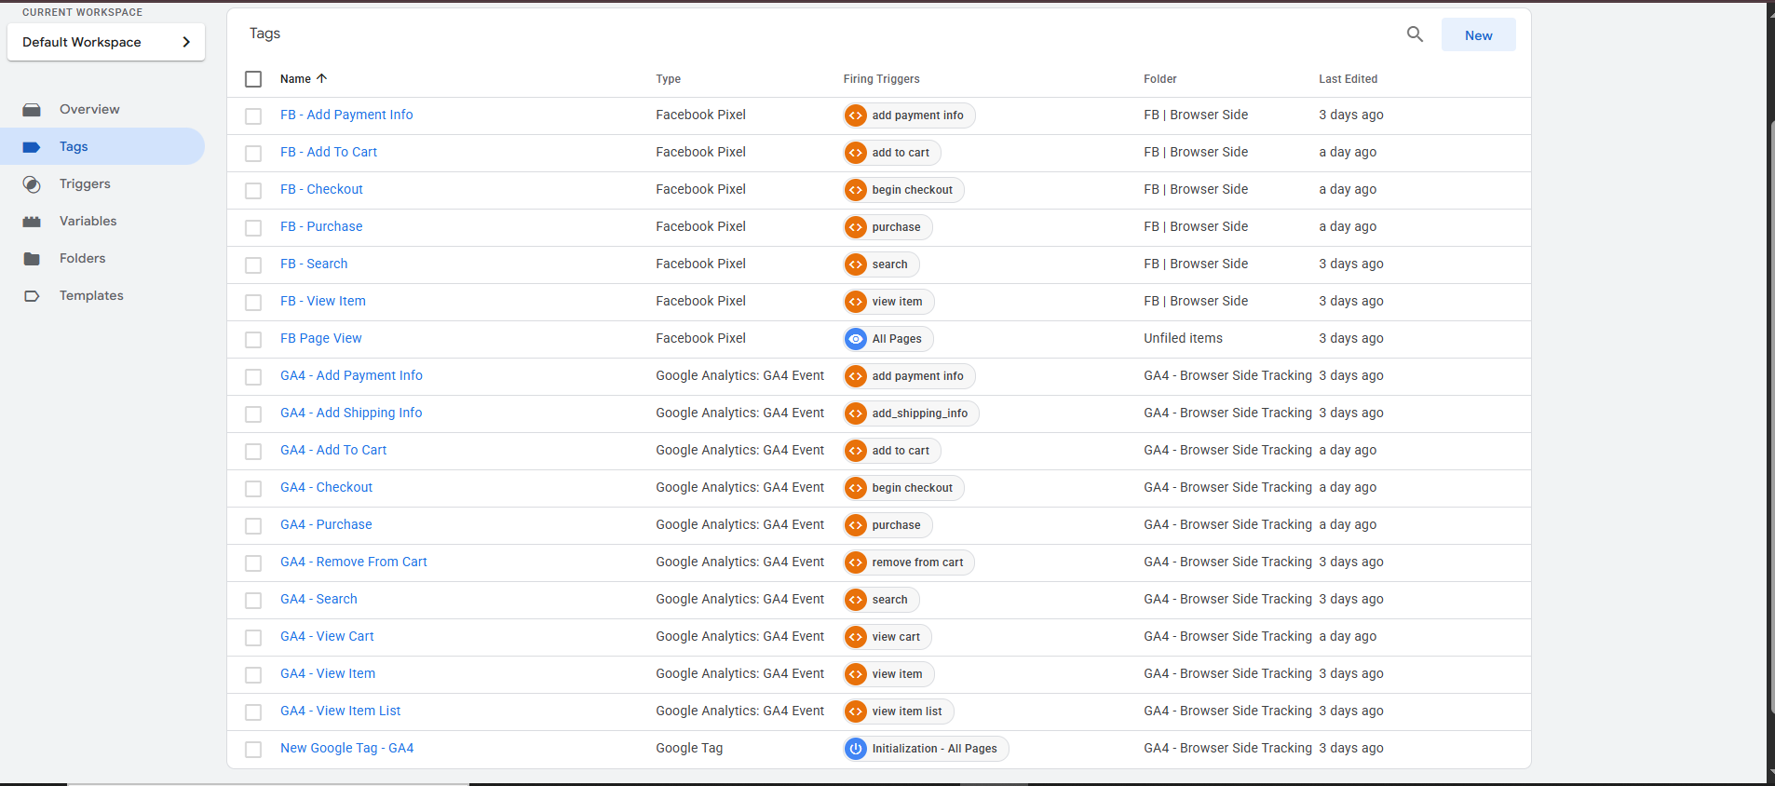
Task: Click the Folders icon in the sidebar
Action: click(32, 259)
